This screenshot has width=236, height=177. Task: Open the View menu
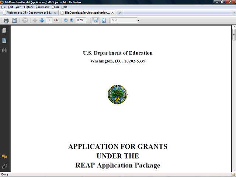18,7
